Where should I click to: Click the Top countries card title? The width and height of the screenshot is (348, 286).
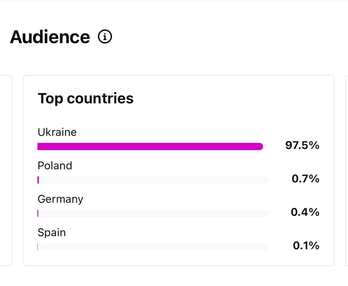click(x=85, y=98)
